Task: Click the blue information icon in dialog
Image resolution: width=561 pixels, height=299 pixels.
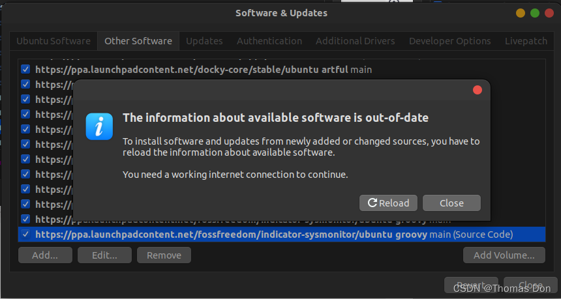Action: click(99, 126)
